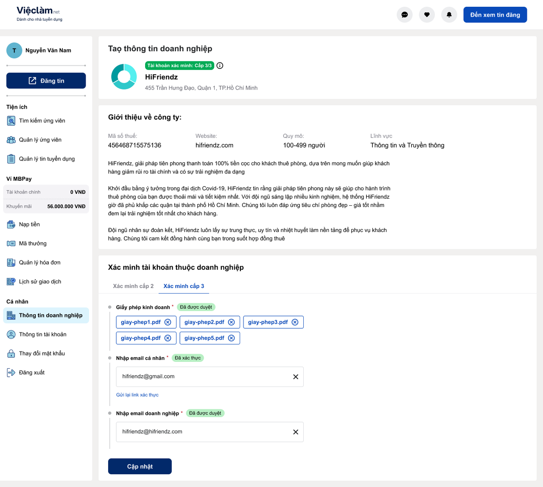543x487 pixels.
Task: Click the address 455 Trần Hưng Đạo text
Action: [201, 88]
